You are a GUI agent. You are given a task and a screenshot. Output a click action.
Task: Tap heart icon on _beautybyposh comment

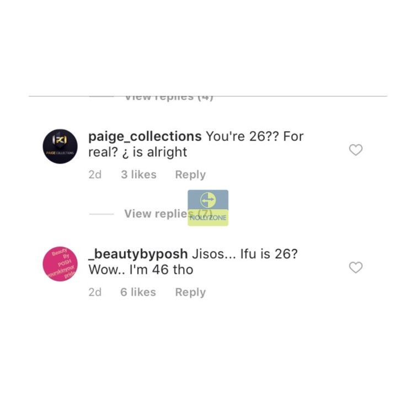coord(355,268)
